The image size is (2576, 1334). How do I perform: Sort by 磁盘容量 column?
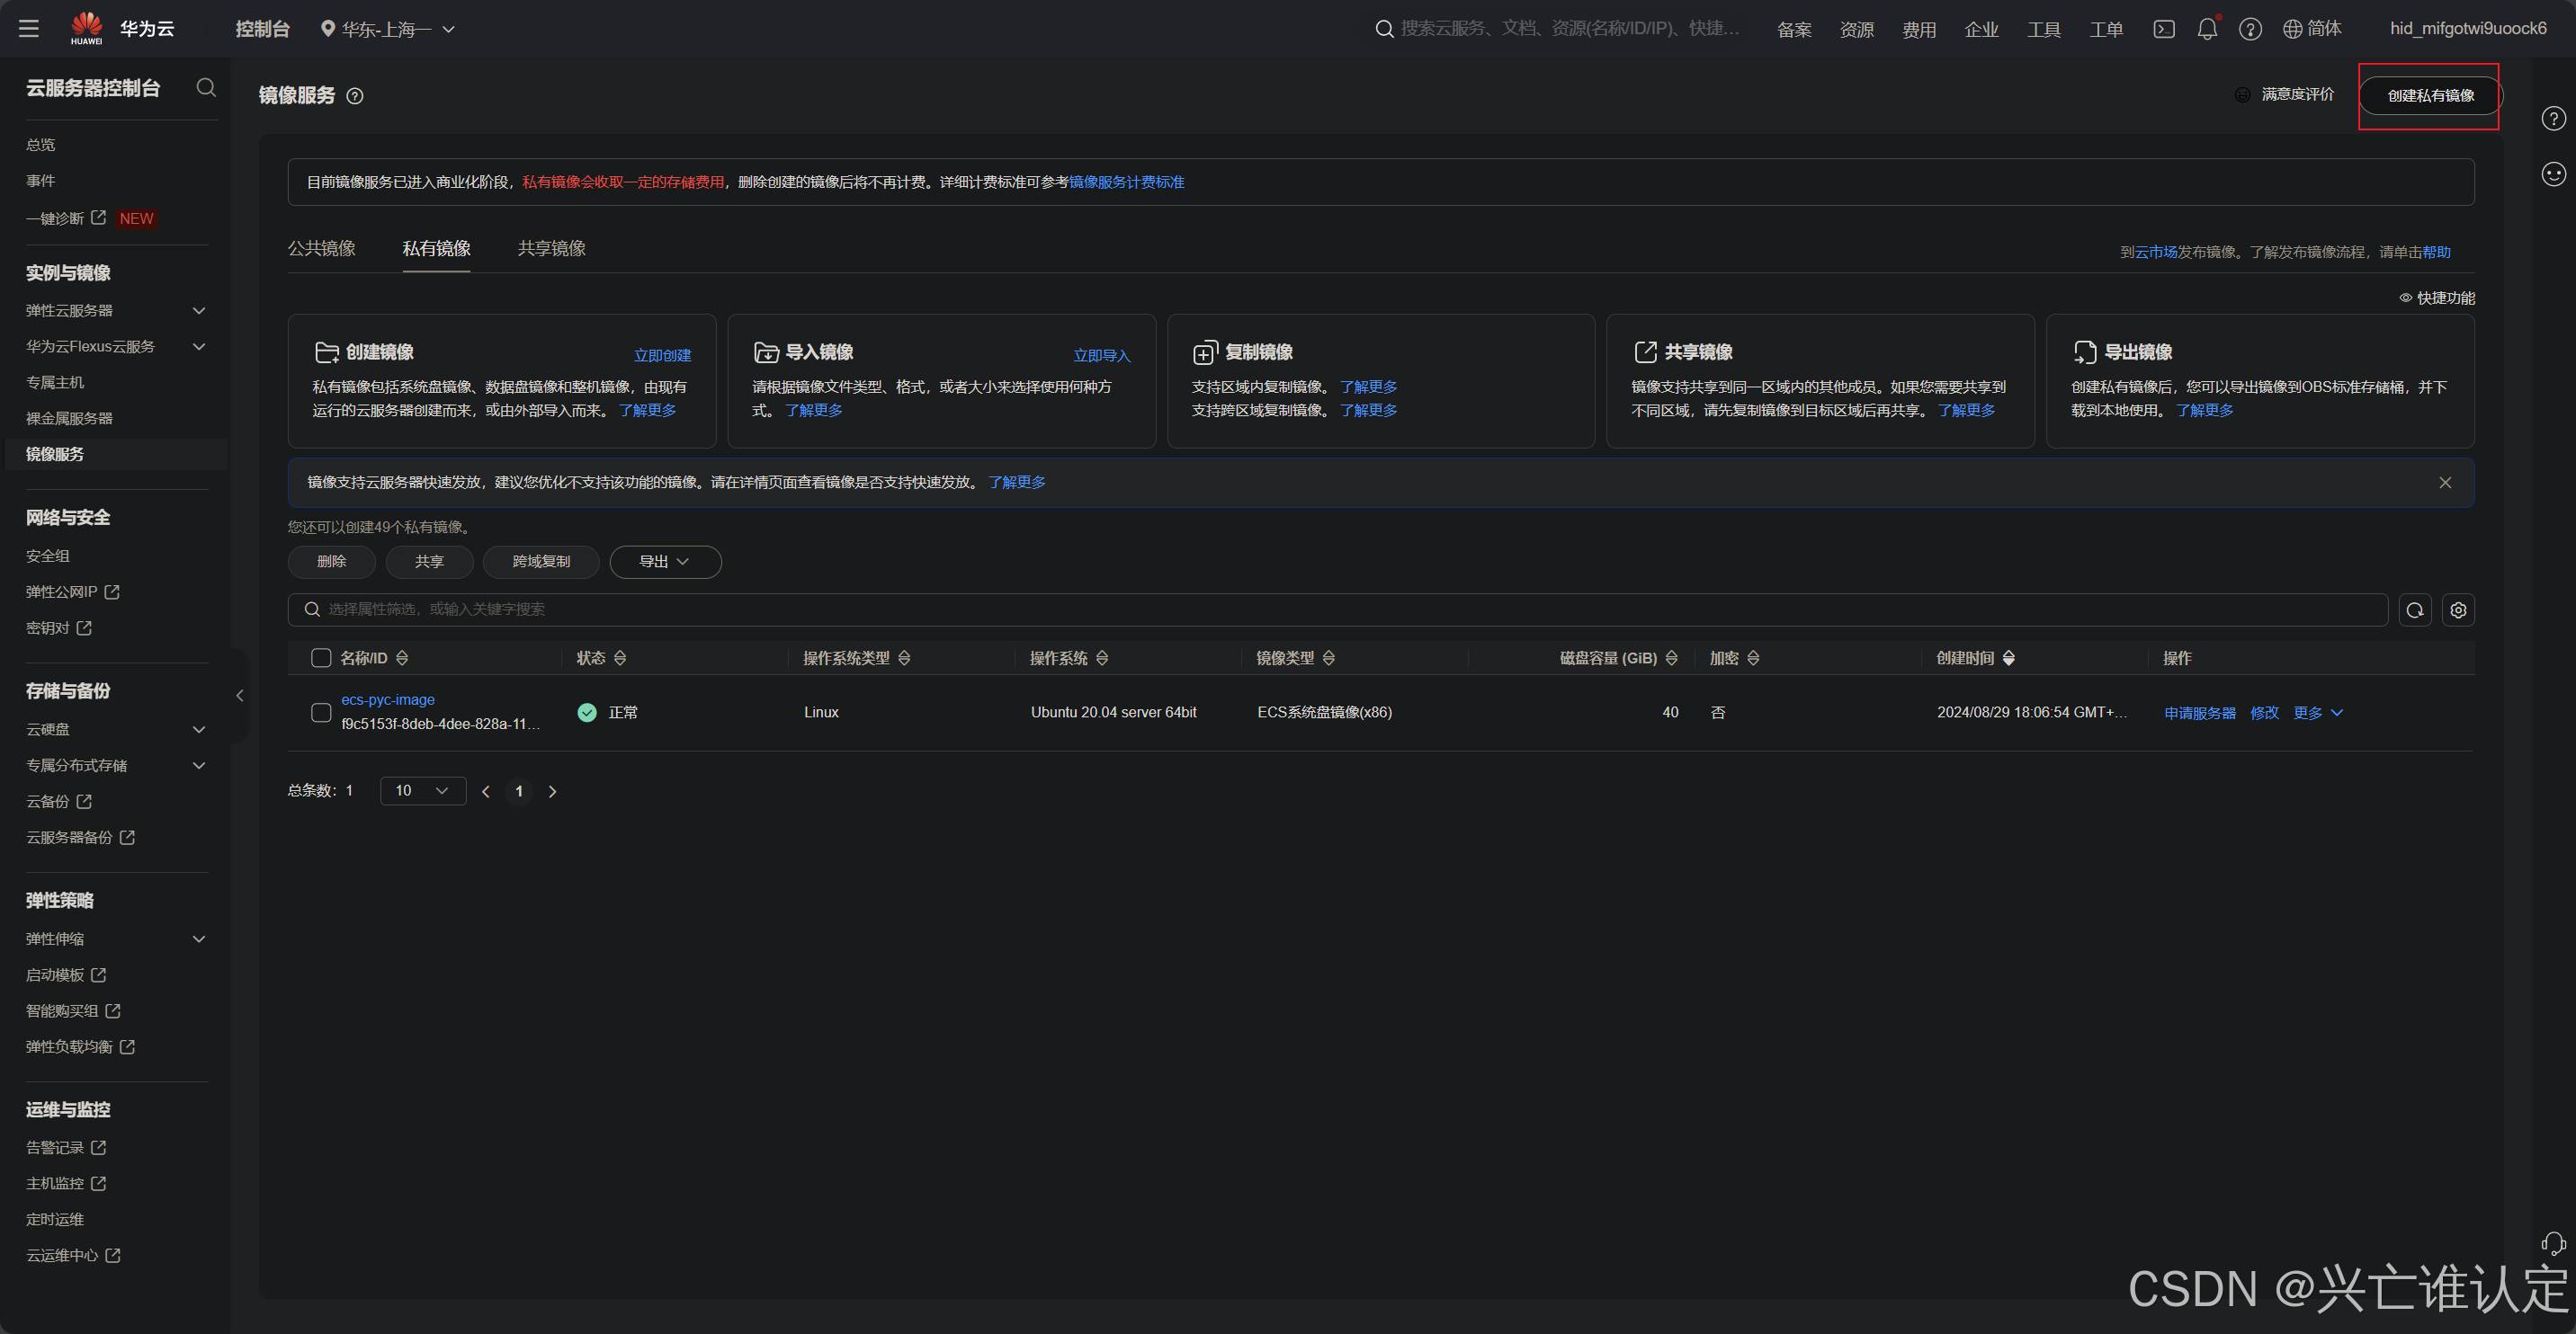(x=1672, y=657)
